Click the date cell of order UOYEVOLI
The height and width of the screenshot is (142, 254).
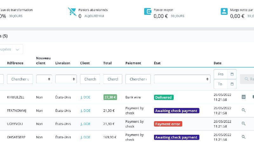click(223, 124)
